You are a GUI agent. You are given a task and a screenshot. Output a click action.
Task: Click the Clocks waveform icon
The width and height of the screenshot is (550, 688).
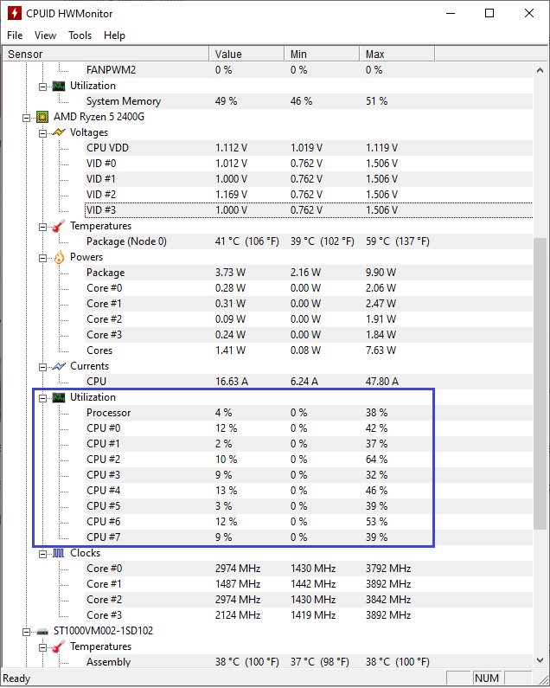[59, 553]
